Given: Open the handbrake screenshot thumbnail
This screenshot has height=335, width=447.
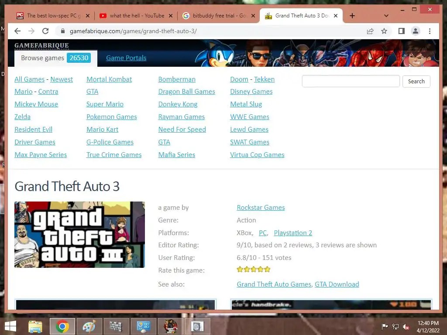Looking at the screenshot, I should click(x=331, y=304).
